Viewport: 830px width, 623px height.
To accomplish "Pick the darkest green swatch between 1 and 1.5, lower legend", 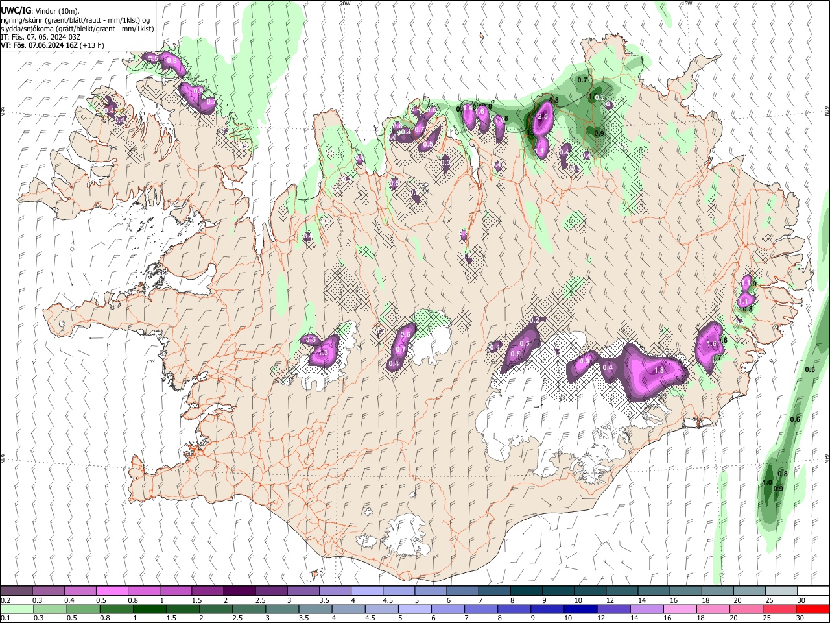I will pyautogui.click(x=149, y=609).
